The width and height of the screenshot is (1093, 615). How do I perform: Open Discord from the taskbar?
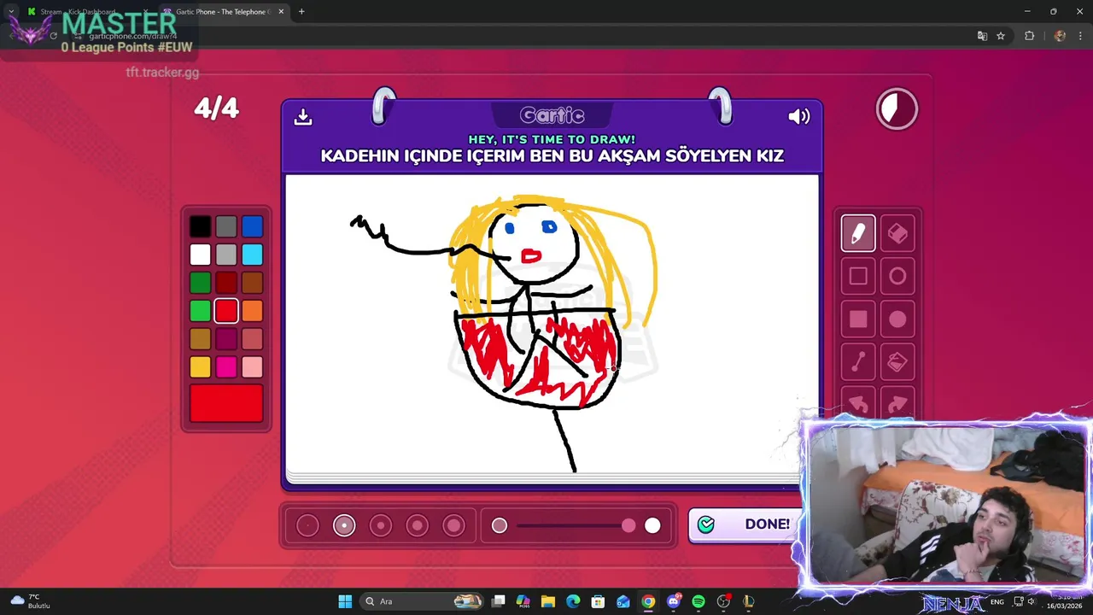point(674,601)
